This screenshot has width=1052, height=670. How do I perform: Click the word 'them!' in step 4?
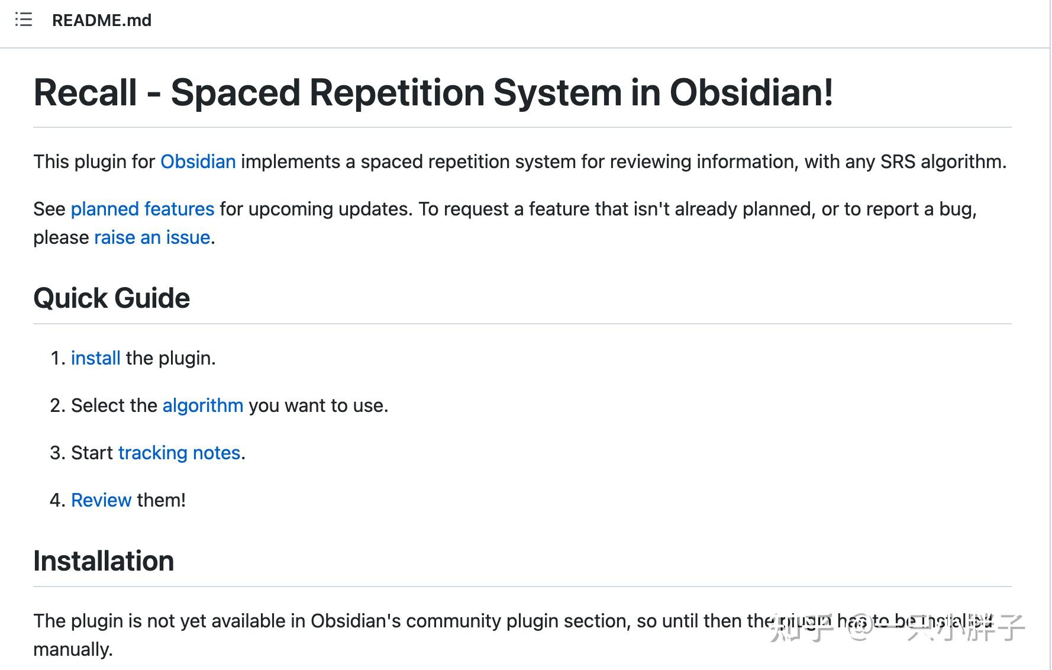161,500
